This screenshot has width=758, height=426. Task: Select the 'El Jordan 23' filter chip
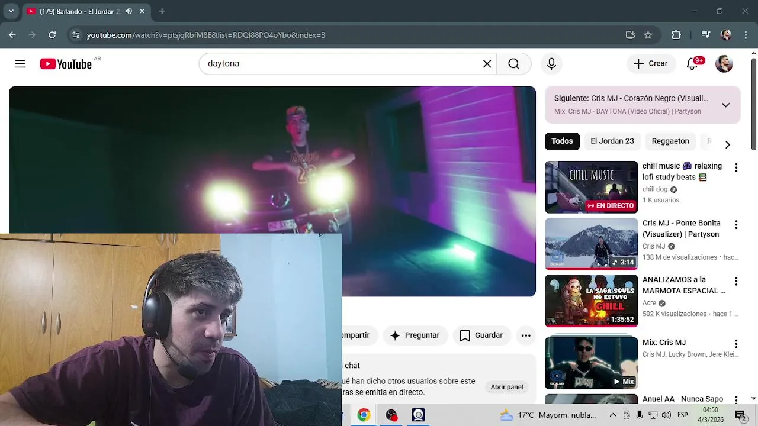tap(612, 141)
